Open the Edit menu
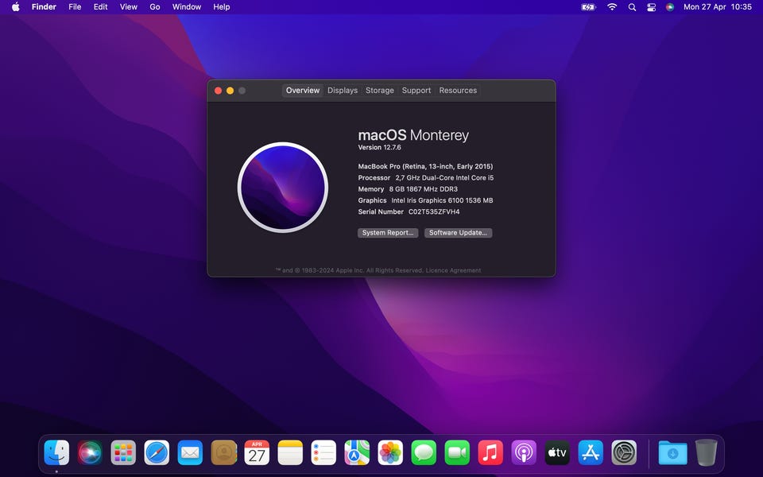Image resolution: width=763 pixels, height=477 pixels. [100, 7]
